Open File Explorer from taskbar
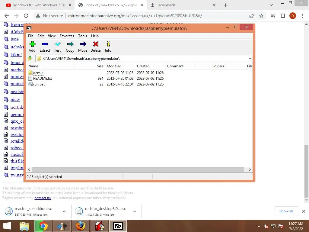Viewport: 309px width, 232px height. (24, 226)
